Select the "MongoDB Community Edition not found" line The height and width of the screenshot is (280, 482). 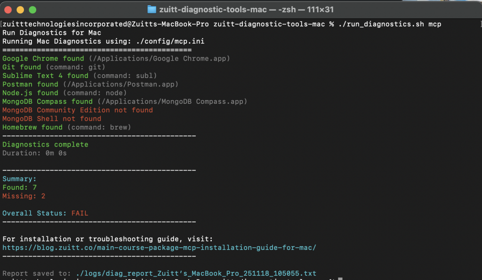(78, 110)
